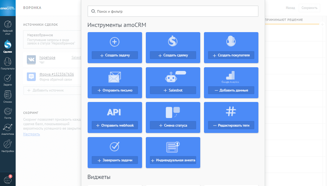Click the Смена статуса button
327x186 pixels.
coord(173,125)
